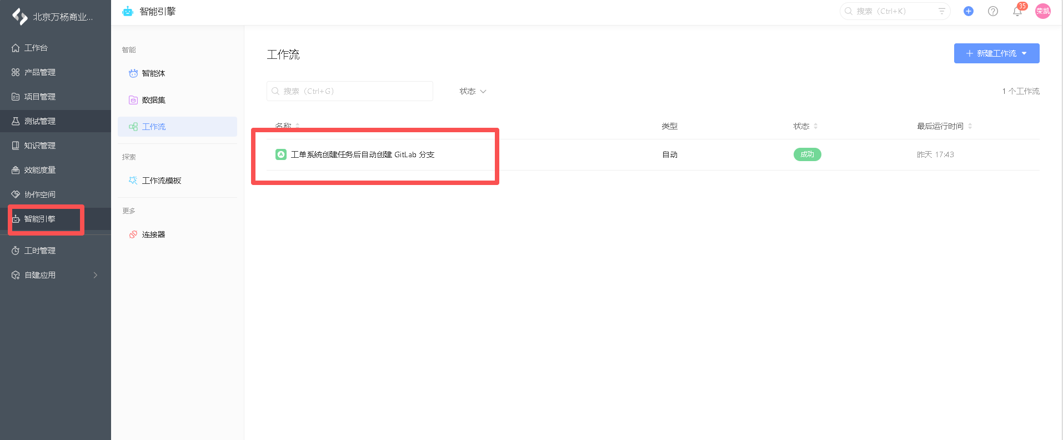Viewport: 1063px width, 440px height.
Task: Click the 知识管理 book icon
Action: tap(16, 146)
